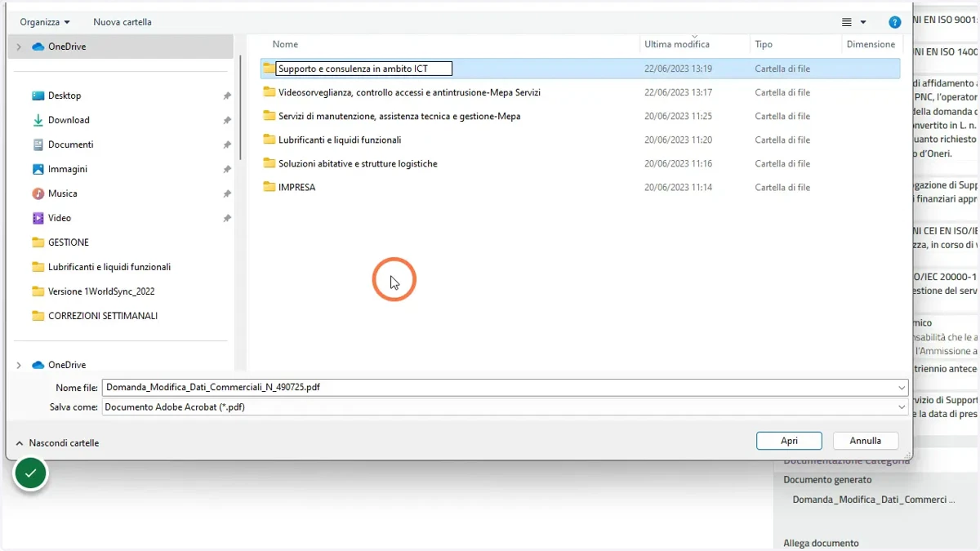Select the IMPRESA folder
980x551 pixels.
[296, 187]
